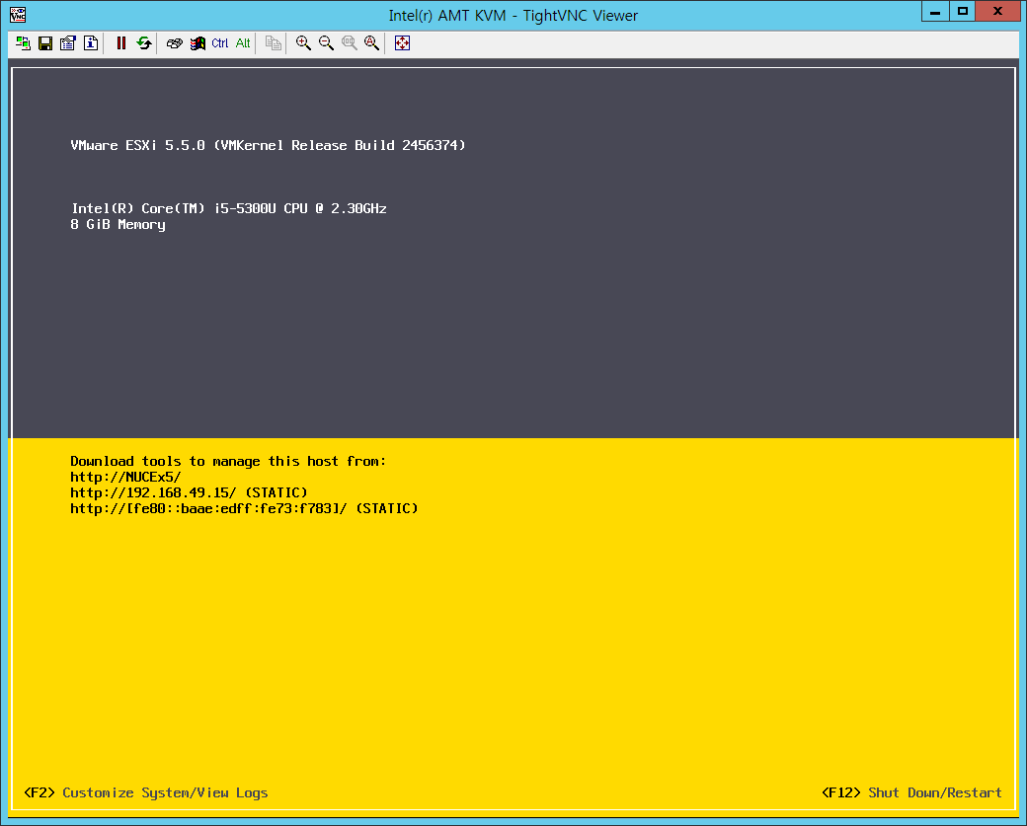Close the TightVNC Viewer window
This screenshot has height=826, width=1027.
coord(997,12)
